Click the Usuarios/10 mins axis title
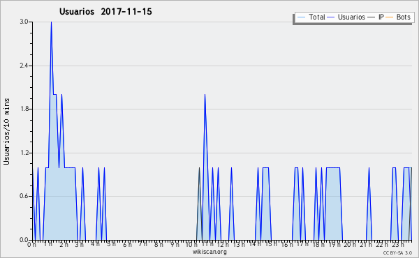The width and height of the screenshot is (419, 258). 7,132
